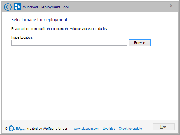The height and width of the screenshot is (135, 180).
Task: Open file picker with Browse button
Action: click(x=140, y=43)
